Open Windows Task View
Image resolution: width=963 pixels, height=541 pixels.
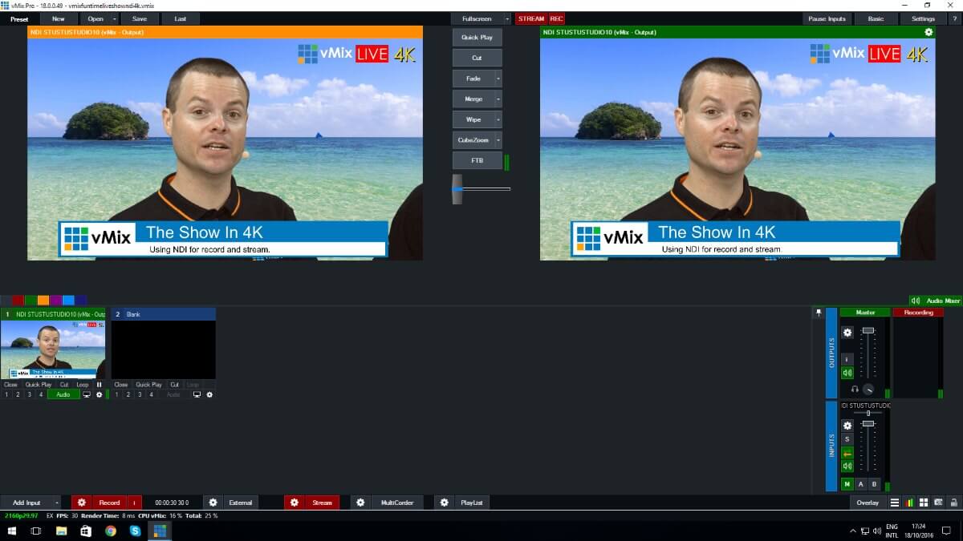pyautogui.click(x=36, y=531)
